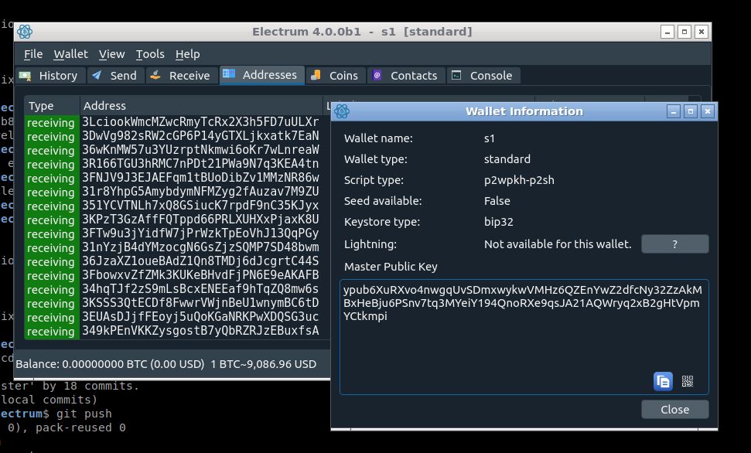Click the Electrum logo in main window titlebar
The width and height of the screenshot is (751, 453).
coord(25,32)
